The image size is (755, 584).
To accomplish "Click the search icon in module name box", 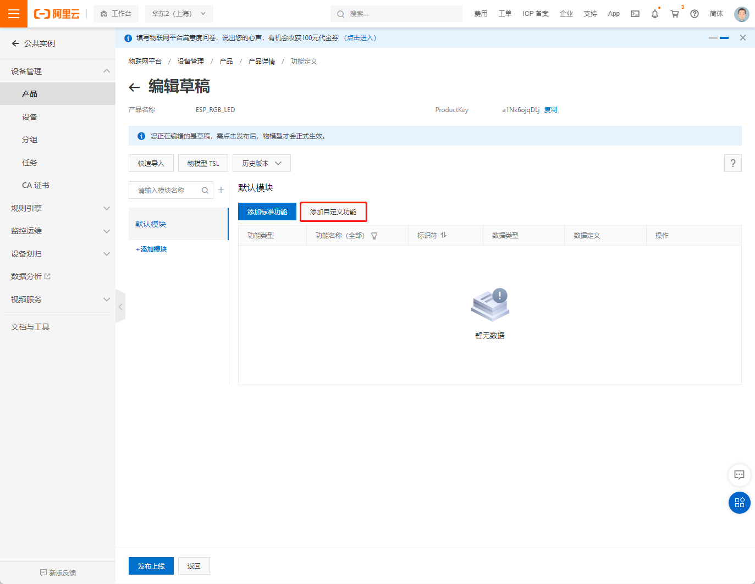I will [x=205, y=191].
